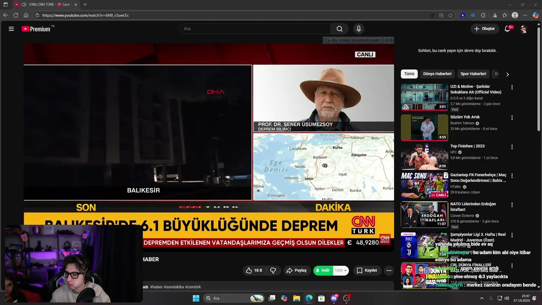Open options for Gaziantep FK-Fenerbahçe video

click(x=512, y=175)
